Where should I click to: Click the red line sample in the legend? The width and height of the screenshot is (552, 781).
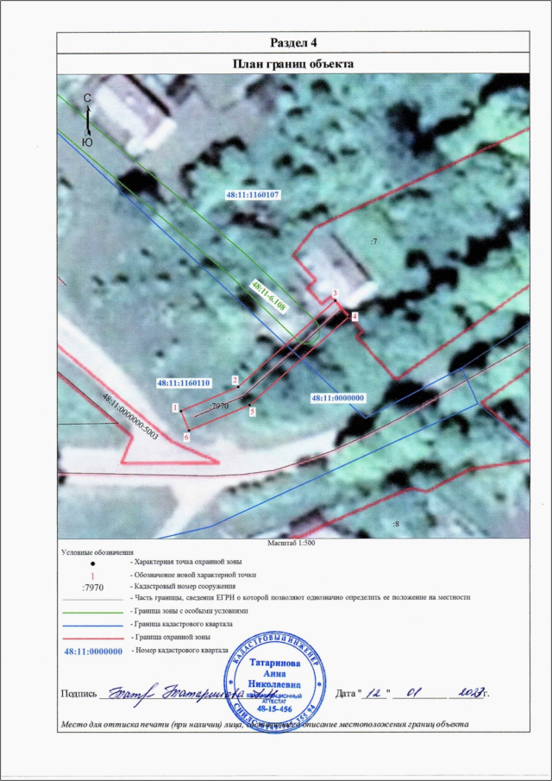tap(92, 636)
